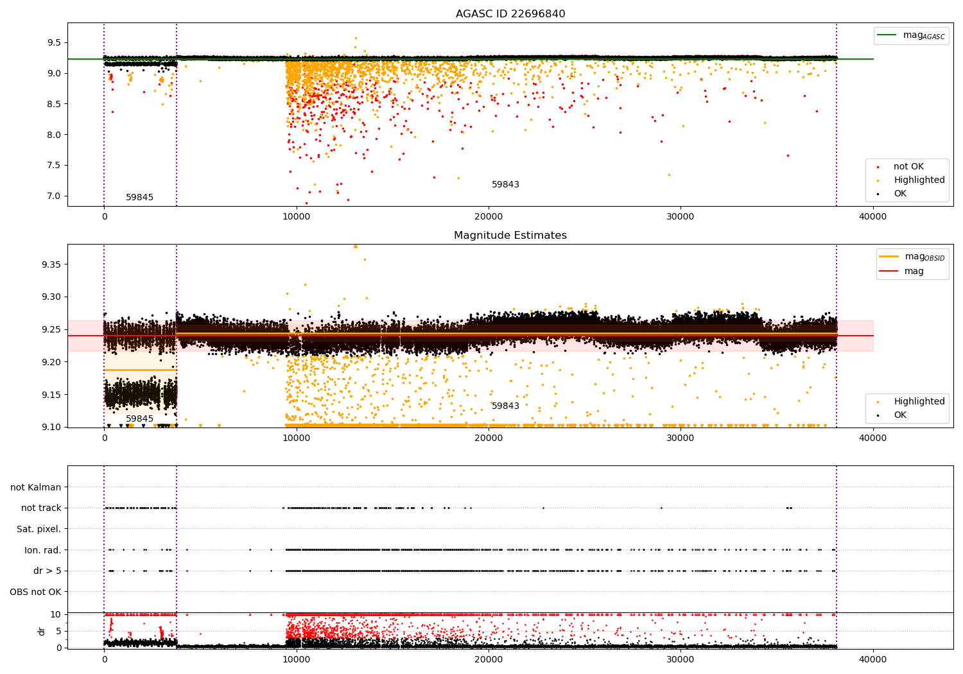This screenshot has height=674, width=963.
Task: Click 'Highlighted' legend entry in top plot
Action: pyautogui.click(x=919, y=180)
